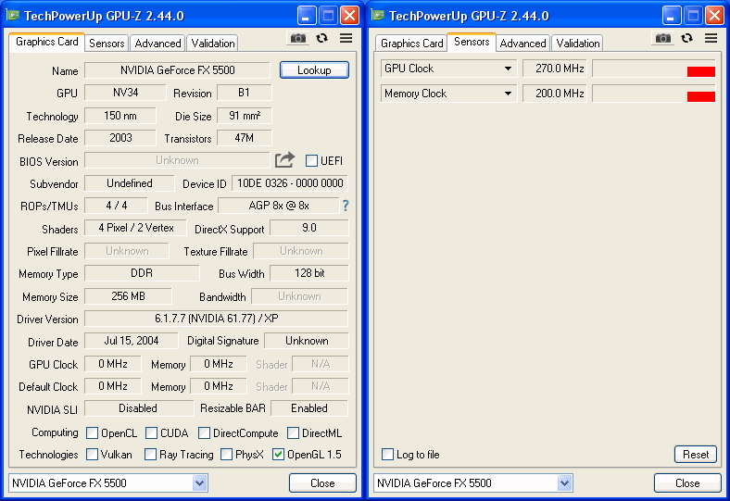Open Validation tab in right window
Viewport: 730px width, 501px height.
tap(578, 44)
